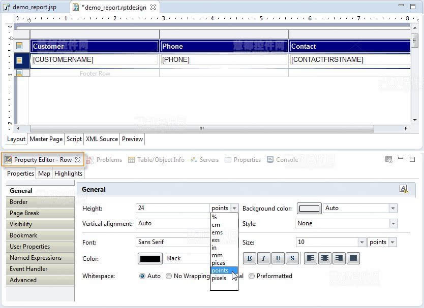Align text left
424x308 pixels.
point(311,258)
